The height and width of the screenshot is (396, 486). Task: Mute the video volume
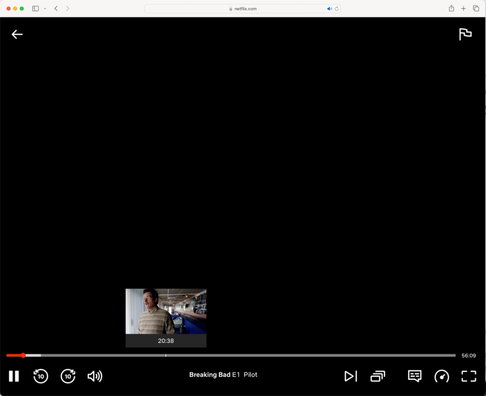click(95, 376)
